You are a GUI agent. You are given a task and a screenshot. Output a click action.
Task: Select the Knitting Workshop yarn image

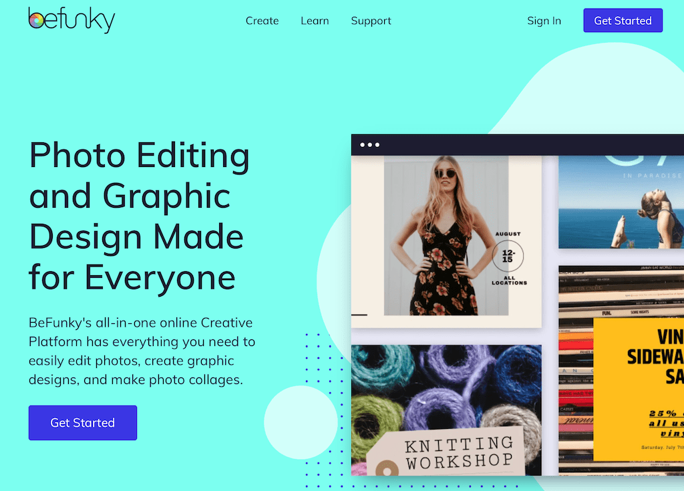click(x=446, y=410)
